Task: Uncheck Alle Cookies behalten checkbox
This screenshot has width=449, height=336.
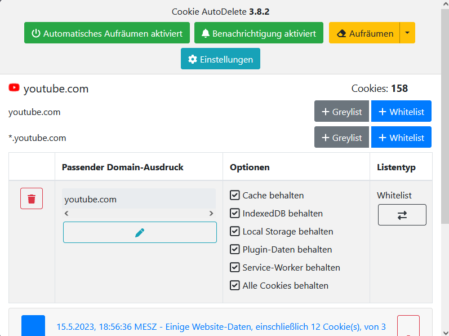Action: pyautogui.click(x=235, y=286)
